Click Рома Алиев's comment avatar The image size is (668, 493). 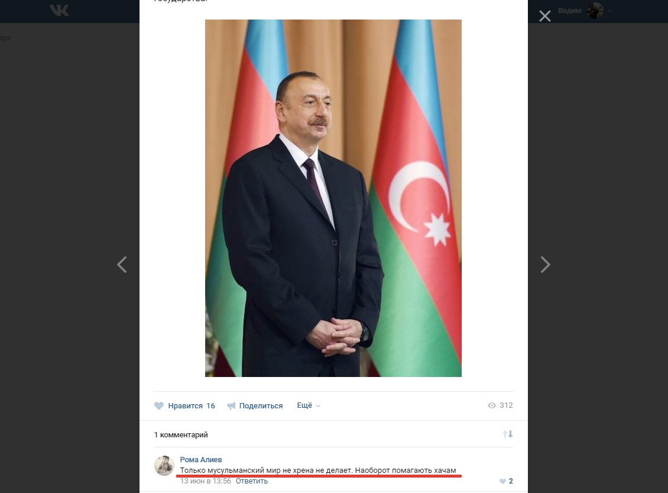[x=164, y=465]
